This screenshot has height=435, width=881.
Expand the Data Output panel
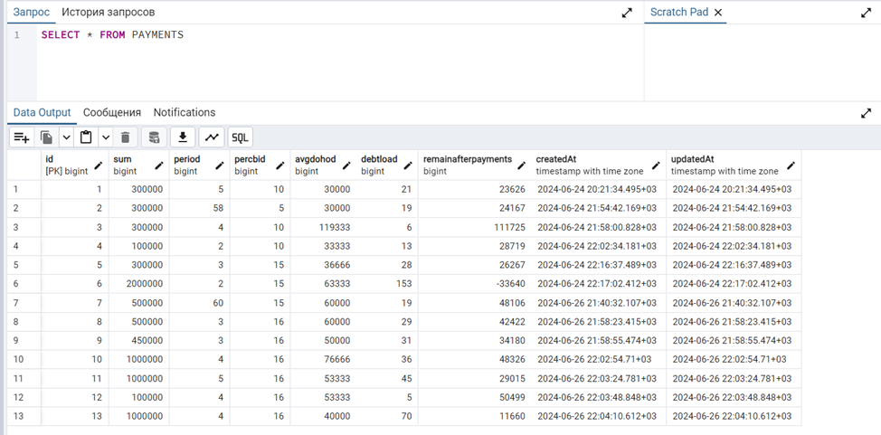866,113
